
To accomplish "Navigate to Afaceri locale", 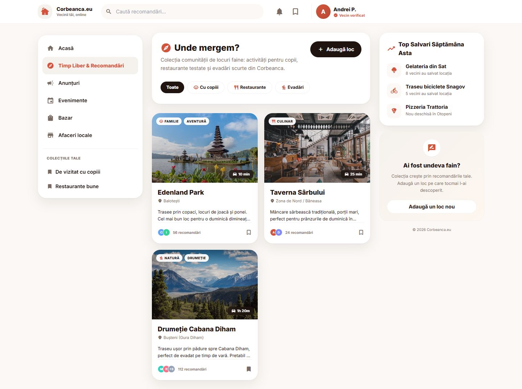I will (x=90, y=135).
